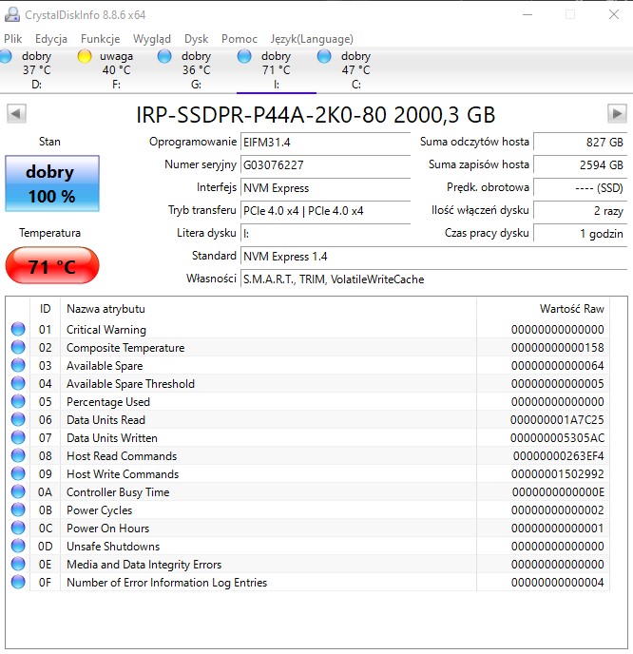Click status dot for Controller Busy Time row

point(18,491)
